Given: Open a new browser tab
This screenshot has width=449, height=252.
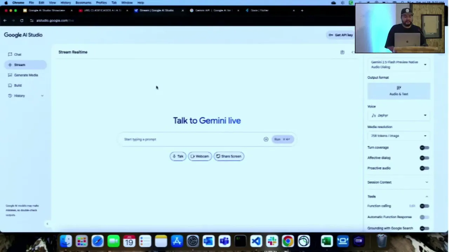Looking at the screenshot, I should coord(302,10).
